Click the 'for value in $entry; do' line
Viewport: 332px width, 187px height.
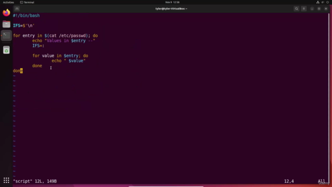coord(60,56)
